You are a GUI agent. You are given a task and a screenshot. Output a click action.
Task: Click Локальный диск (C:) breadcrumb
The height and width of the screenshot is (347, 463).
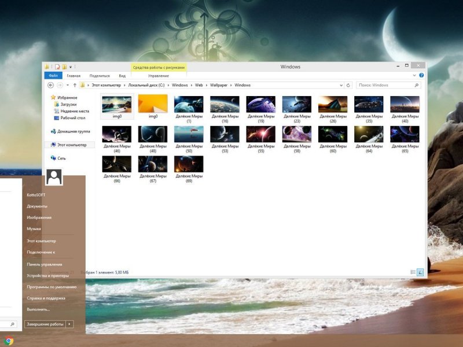click(146, 85)
